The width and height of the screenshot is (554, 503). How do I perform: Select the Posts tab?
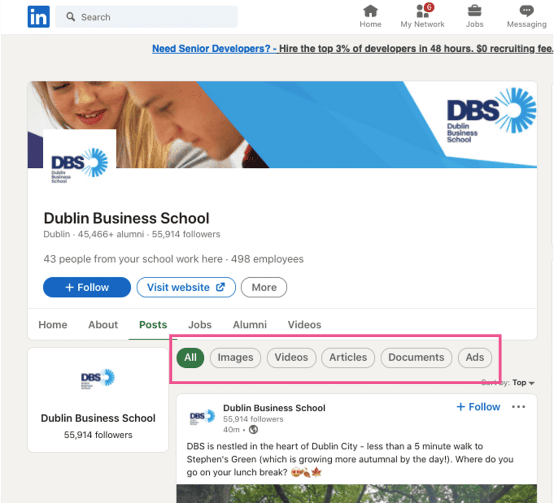click(153, 325)
